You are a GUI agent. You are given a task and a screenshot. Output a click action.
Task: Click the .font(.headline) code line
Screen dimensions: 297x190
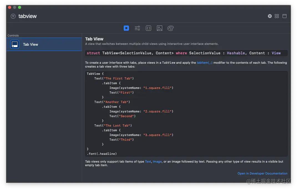click(x=102, y=154)
